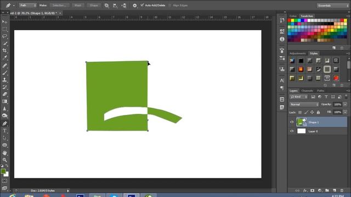
Task: Select the Horizontal Type tool
Action: tap(4, 131)
